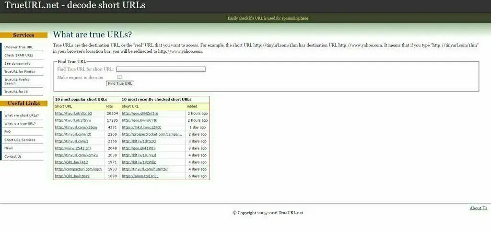This screenshot has width=491, height=232.
Task: Open the goo.by/wRrYIk recent link
Action: pyautogui.click(x=140, y=120)
